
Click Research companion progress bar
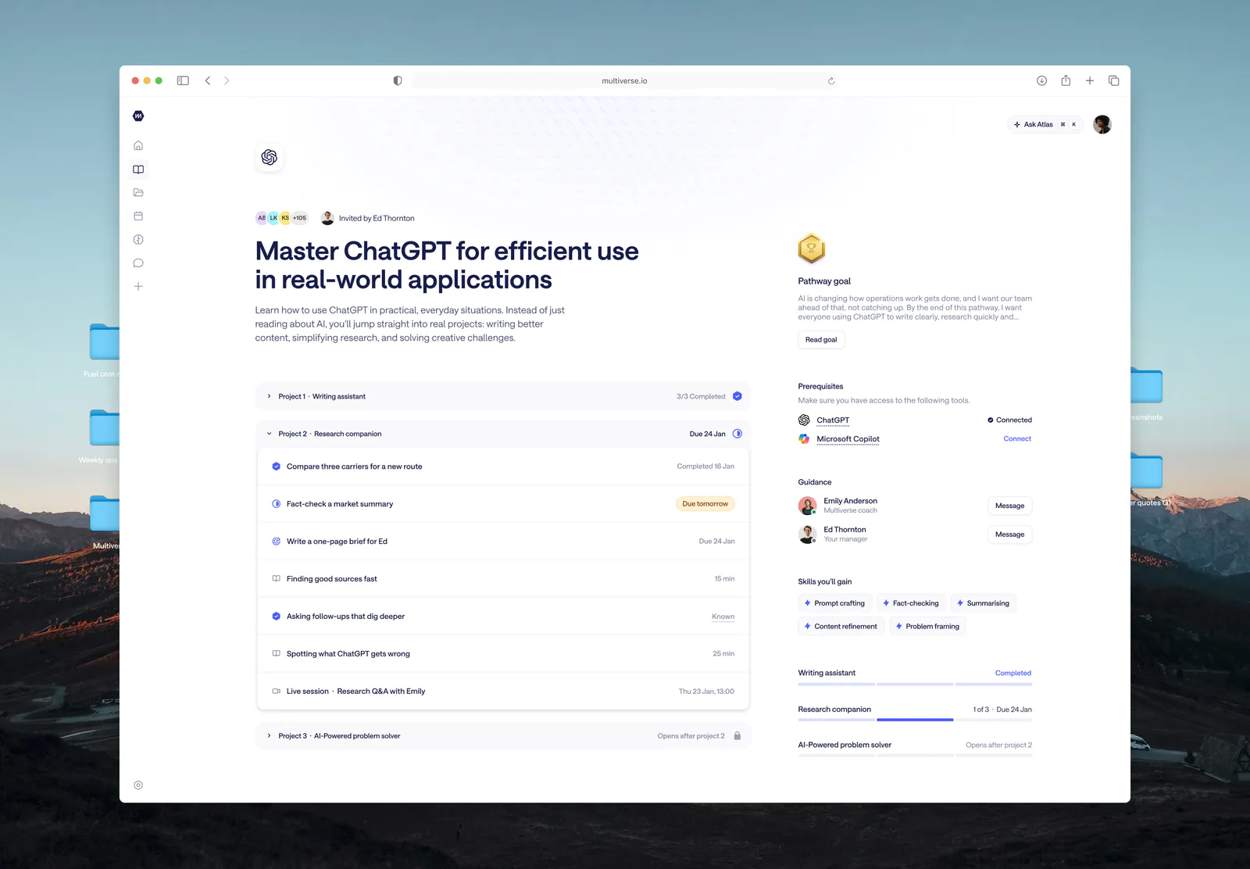point(915,720)
